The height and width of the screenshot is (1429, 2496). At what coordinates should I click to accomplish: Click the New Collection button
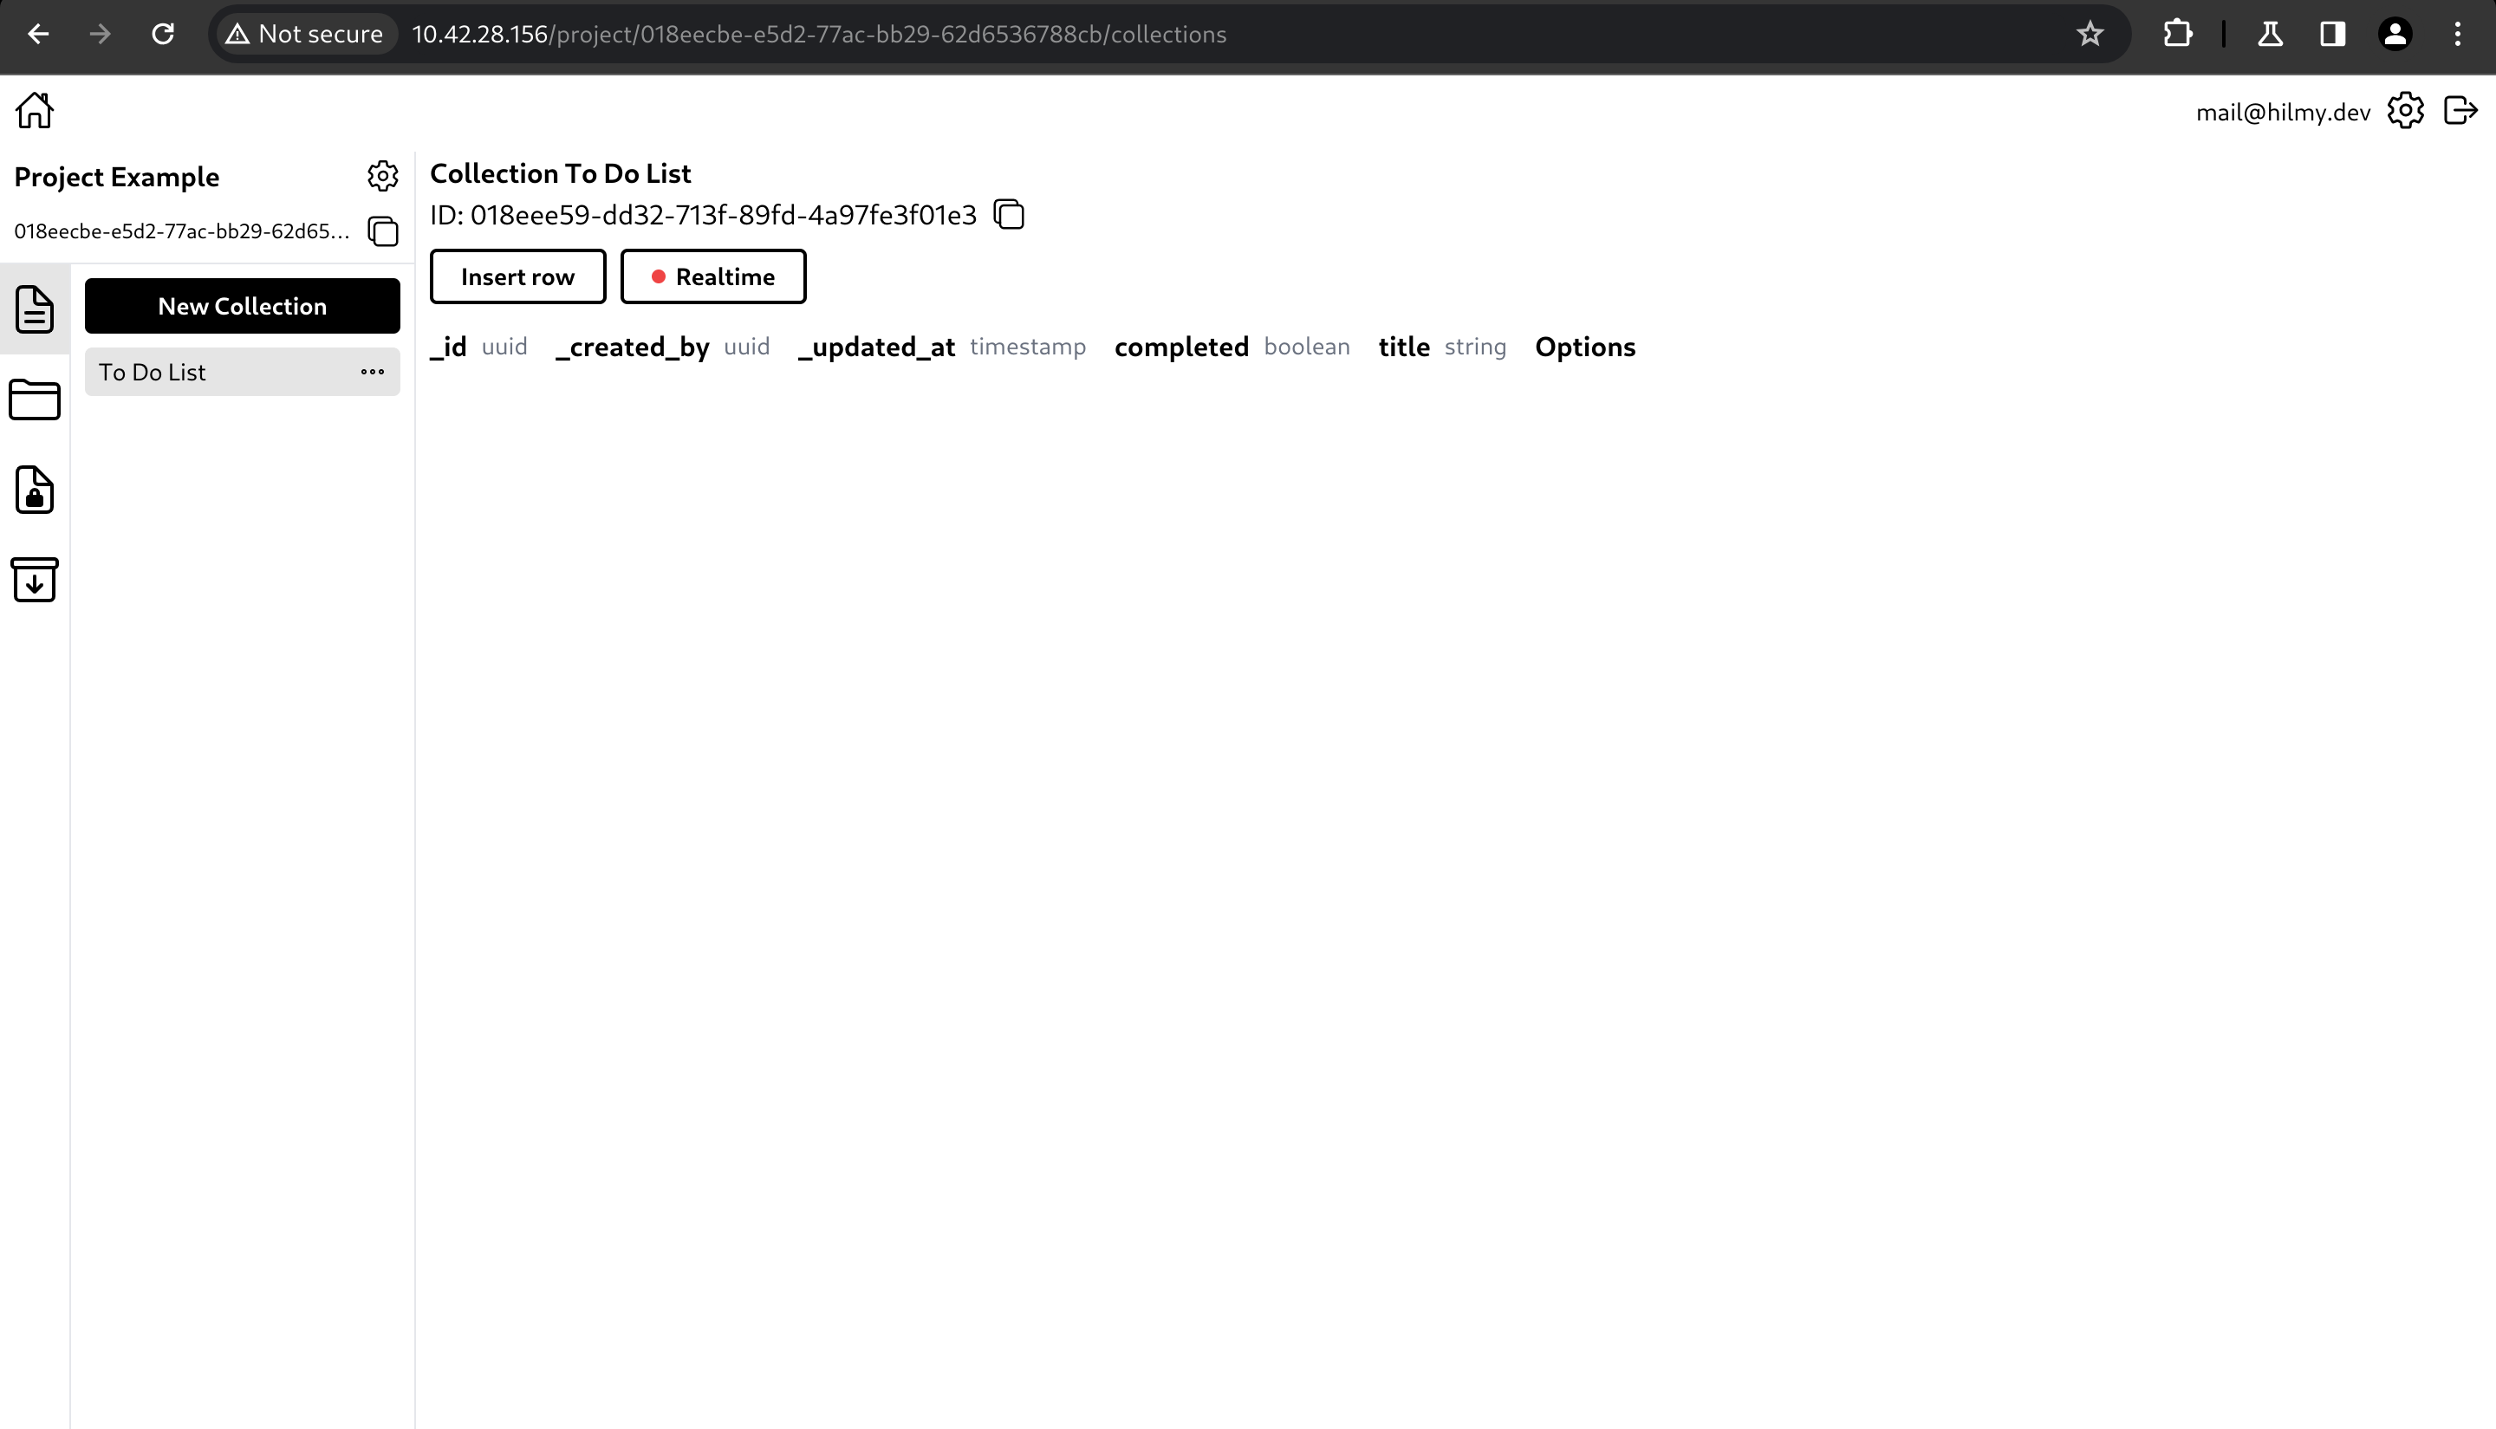click(242, 306)
